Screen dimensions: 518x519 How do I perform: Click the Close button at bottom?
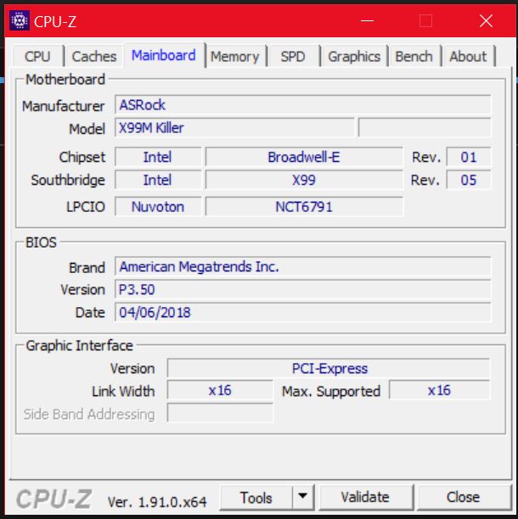[x=464, y=498]
